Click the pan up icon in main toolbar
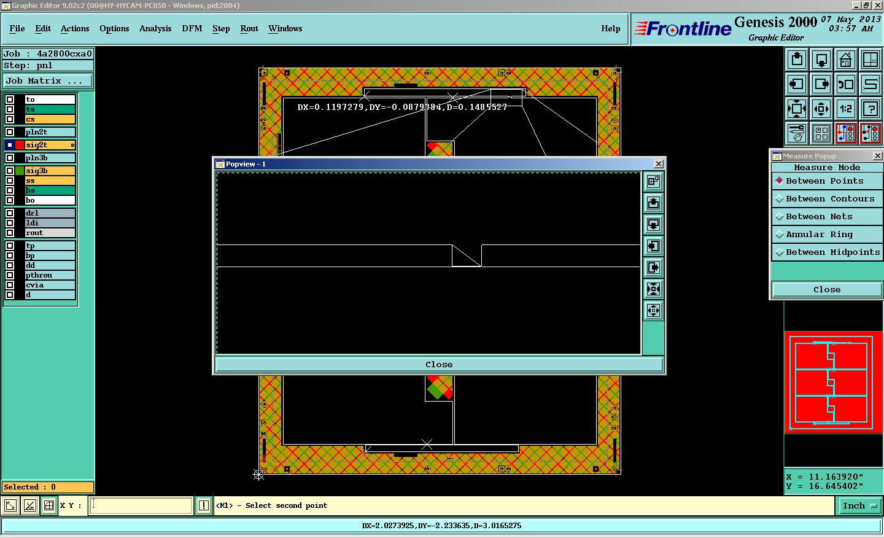The image size is (884, 538). [797, 60]
